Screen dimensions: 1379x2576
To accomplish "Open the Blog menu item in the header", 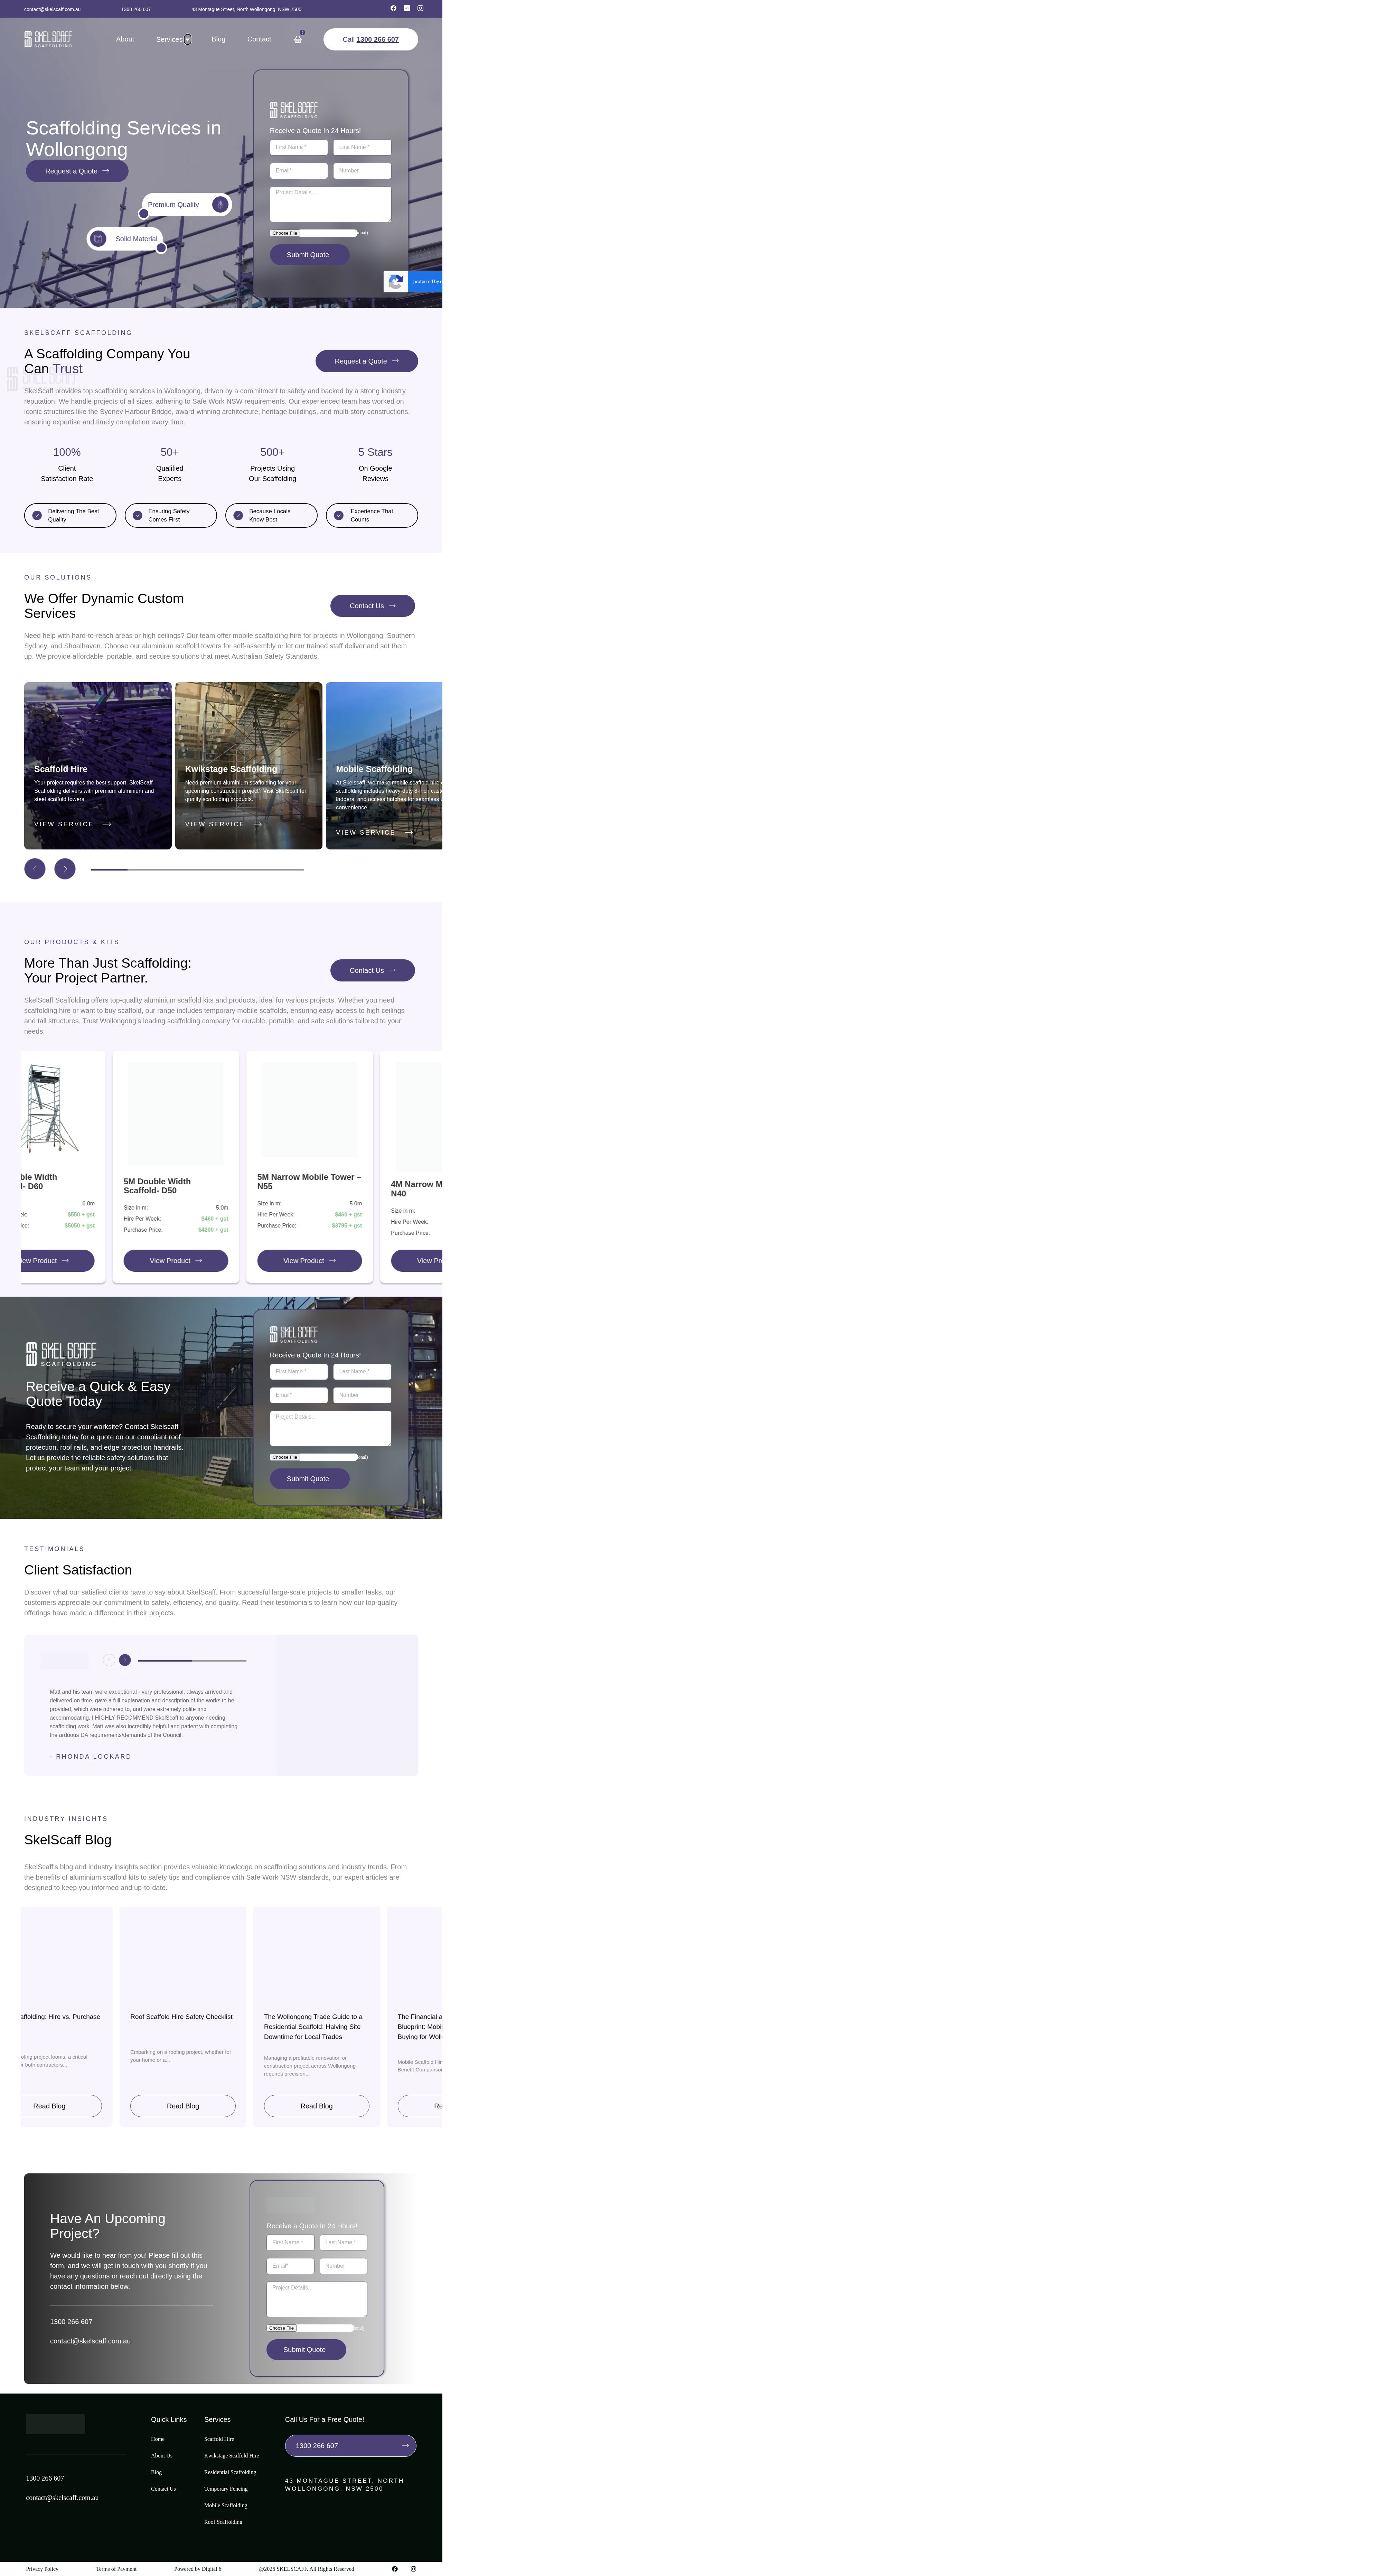I will [218, 39].
